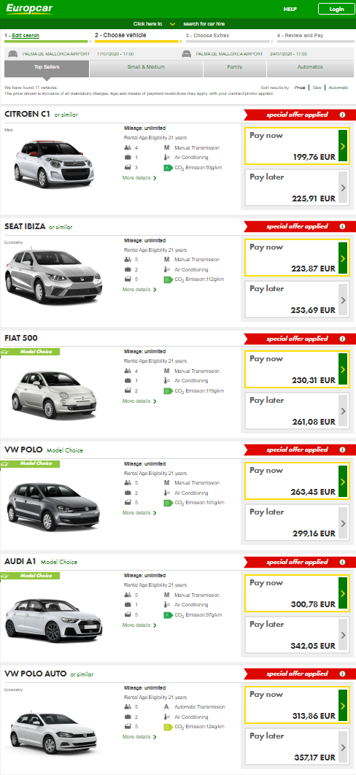Click the VW POLO AUTO title

click(35, 674)
